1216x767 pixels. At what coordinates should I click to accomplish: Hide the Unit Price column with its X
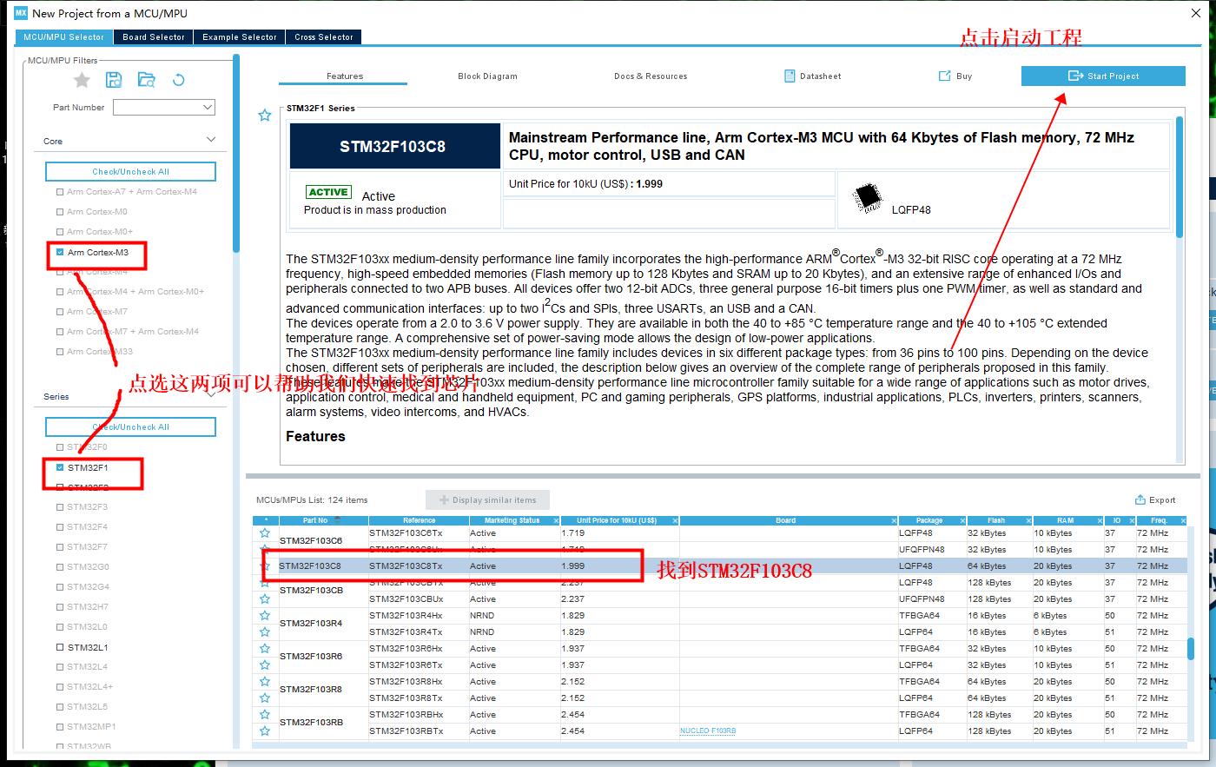(x=675, y=520)
